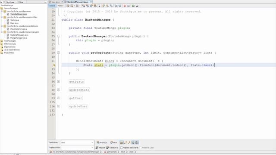Select the BackendManager.java editor tab
Image resolution: width=276 pixels, height=155 pixels.
point(78,2)
